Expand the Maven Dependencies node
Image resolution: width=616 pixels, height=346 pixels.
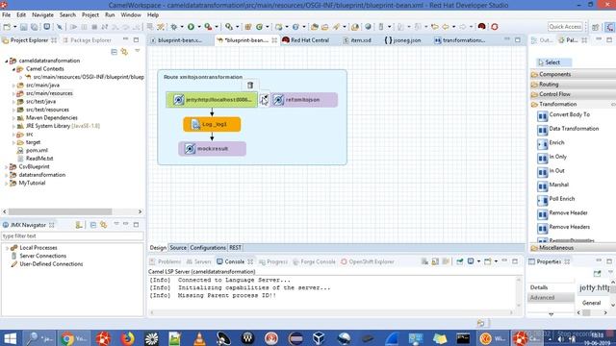tap(13, 118)
